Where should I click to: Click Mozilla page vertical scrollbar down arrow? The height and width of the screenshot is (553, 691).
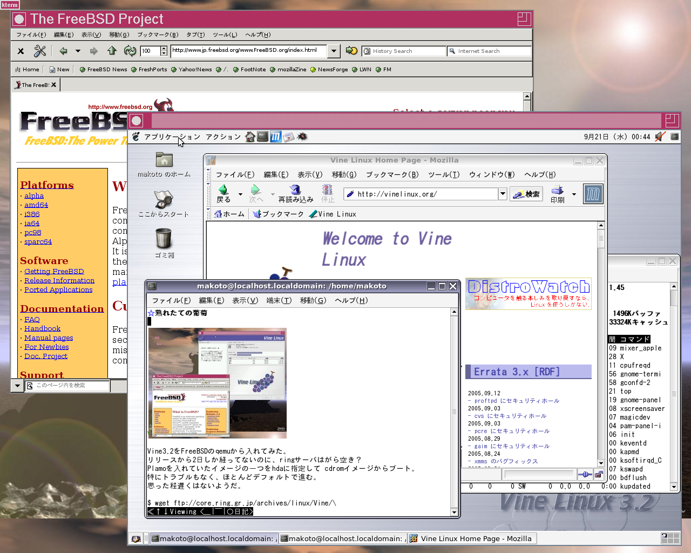(601, 463)
